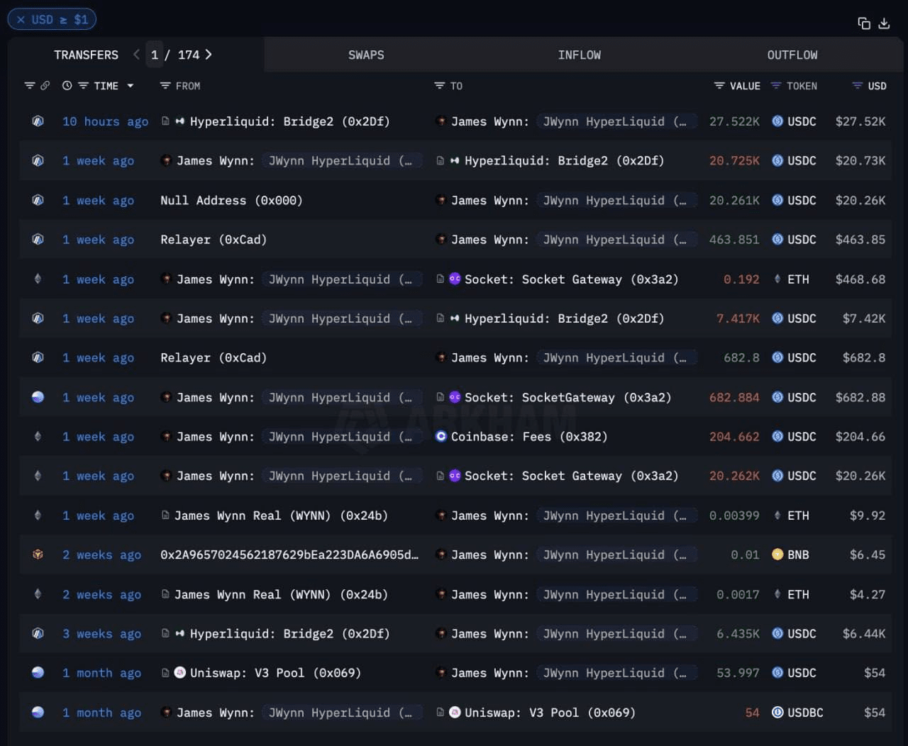Image resolution: width=908 pixels, height=746 pixels.
Task: Click the BNB token icon
Action: pyautogui.click(x=777, y=555)
